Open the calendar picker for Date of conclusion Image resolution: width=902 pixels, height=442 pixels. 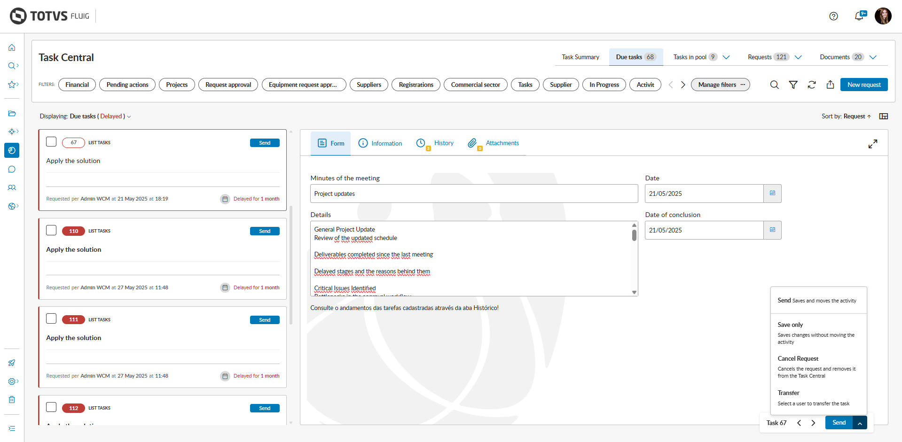772,230
